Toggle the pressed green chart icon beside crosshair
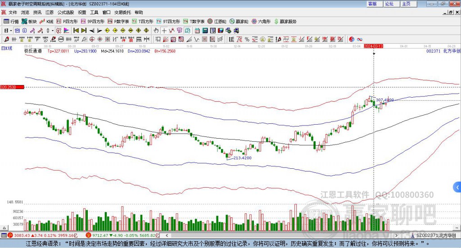461x248 pixels. [x=187, y=31]
